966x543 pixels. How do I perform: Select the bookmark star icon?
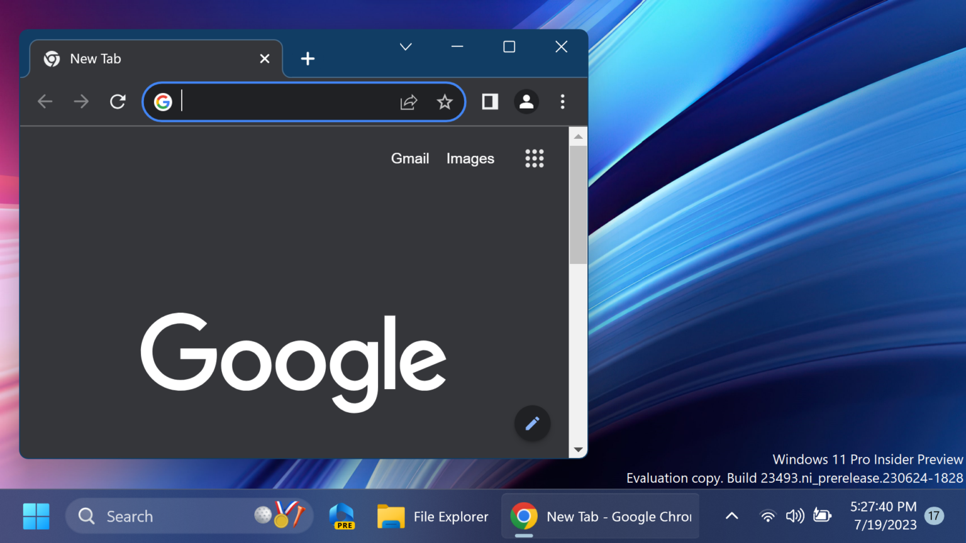tap(445, 102)
